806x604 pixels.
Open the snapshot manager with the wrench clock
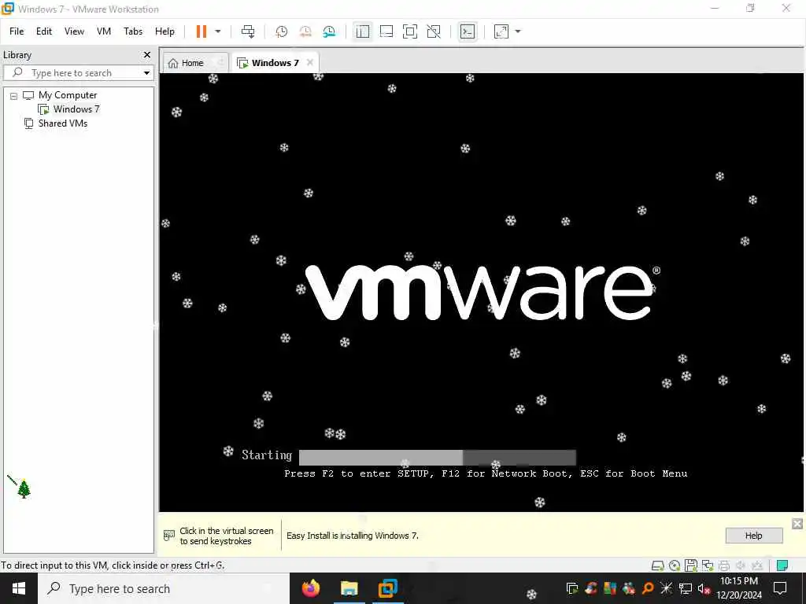(x=329, y=31)
